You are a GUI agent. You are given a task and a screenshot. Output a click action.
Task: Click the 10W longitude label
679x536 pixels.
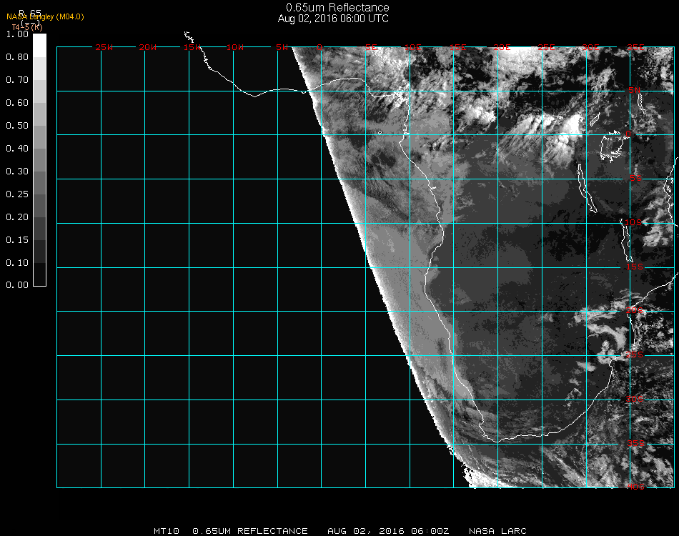(x=234, y=47)
